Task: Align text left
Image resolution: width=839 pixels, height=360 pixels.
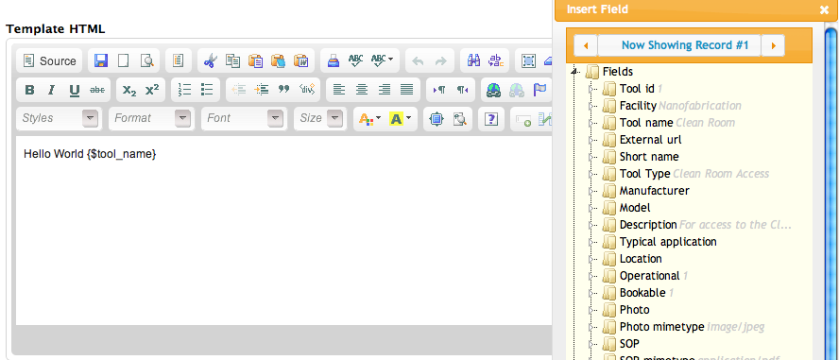Action: coord(338,90)
